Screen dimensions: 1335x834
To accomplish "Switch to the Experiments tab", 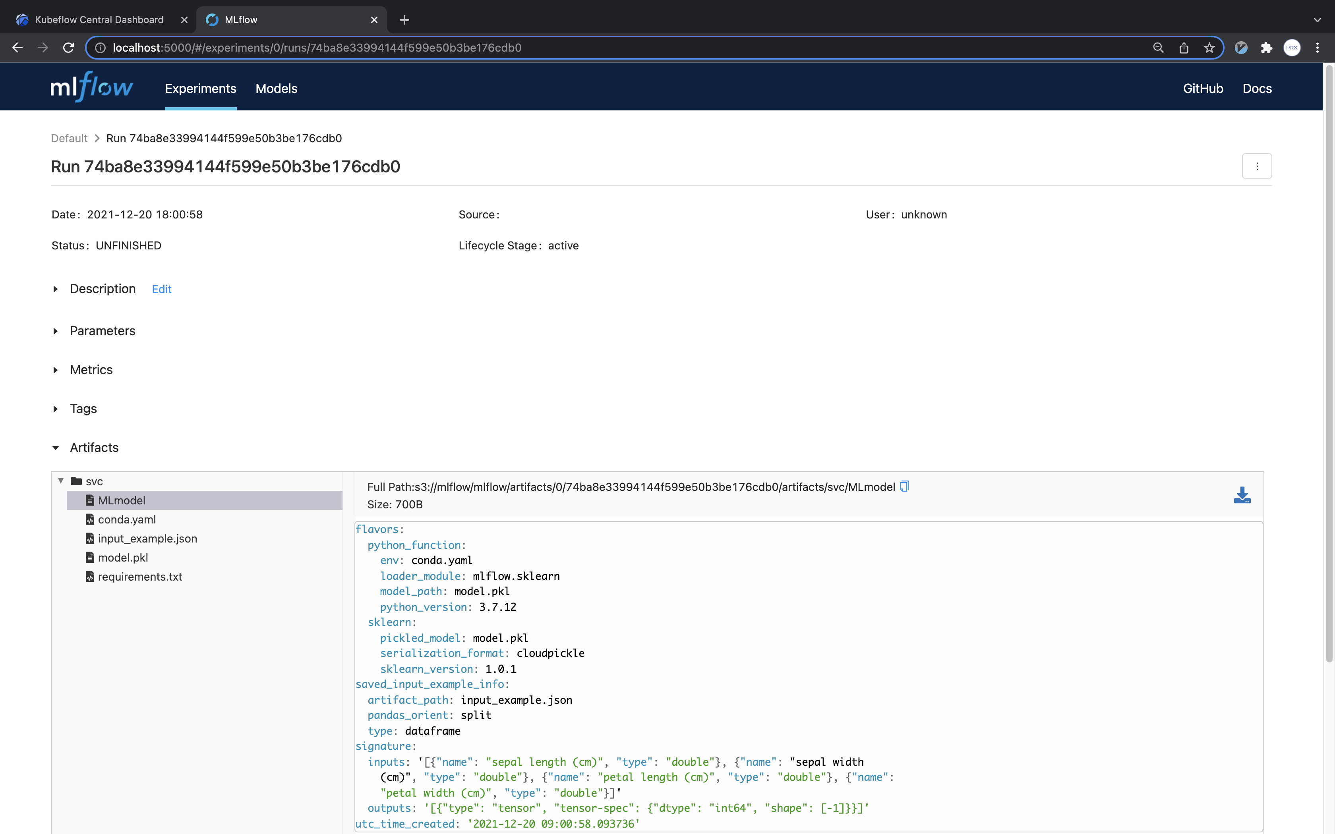I will pyautogui.click(x=201, y=88).
